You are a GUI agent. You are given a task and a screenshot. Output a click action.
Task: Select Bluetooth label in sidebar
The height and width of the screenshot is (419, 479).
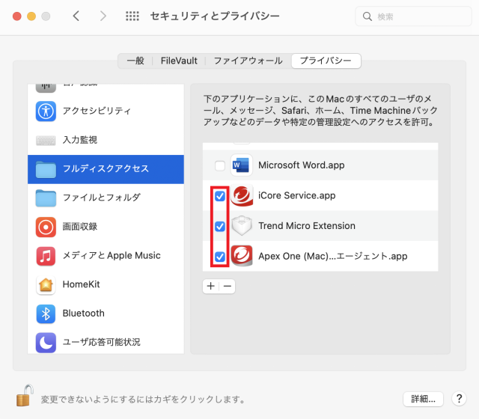(83, 314)
